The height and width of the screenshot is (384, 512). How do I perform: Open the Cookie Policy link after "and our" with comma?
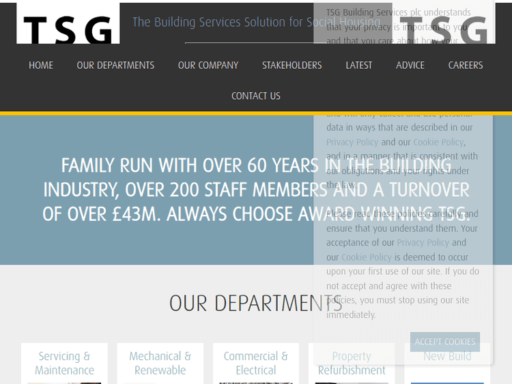[438, 143]
